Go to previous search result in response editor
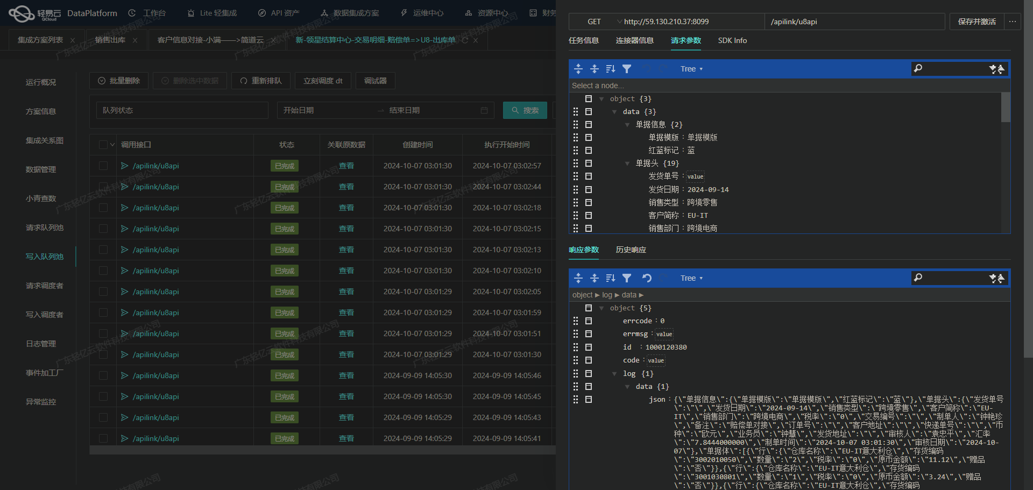 [1001, 278]
